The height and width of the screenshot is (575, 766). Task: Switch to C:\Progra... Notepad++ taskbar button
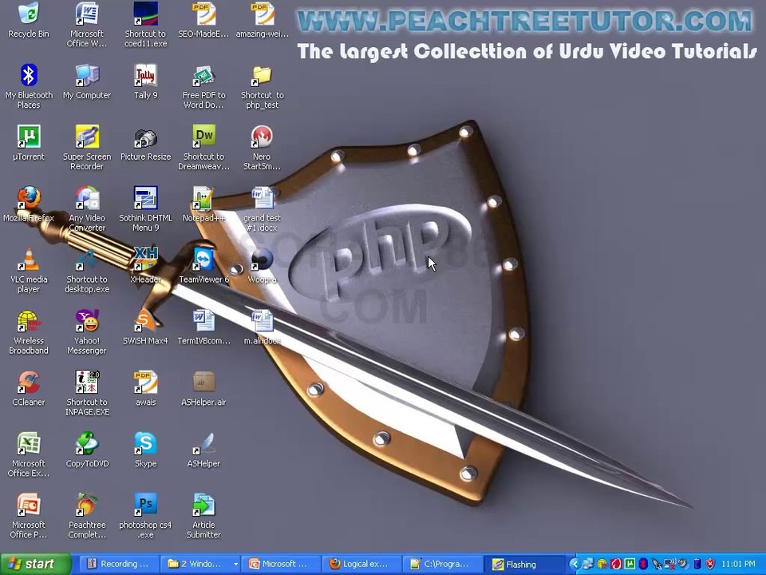click(x=443, y=565)
